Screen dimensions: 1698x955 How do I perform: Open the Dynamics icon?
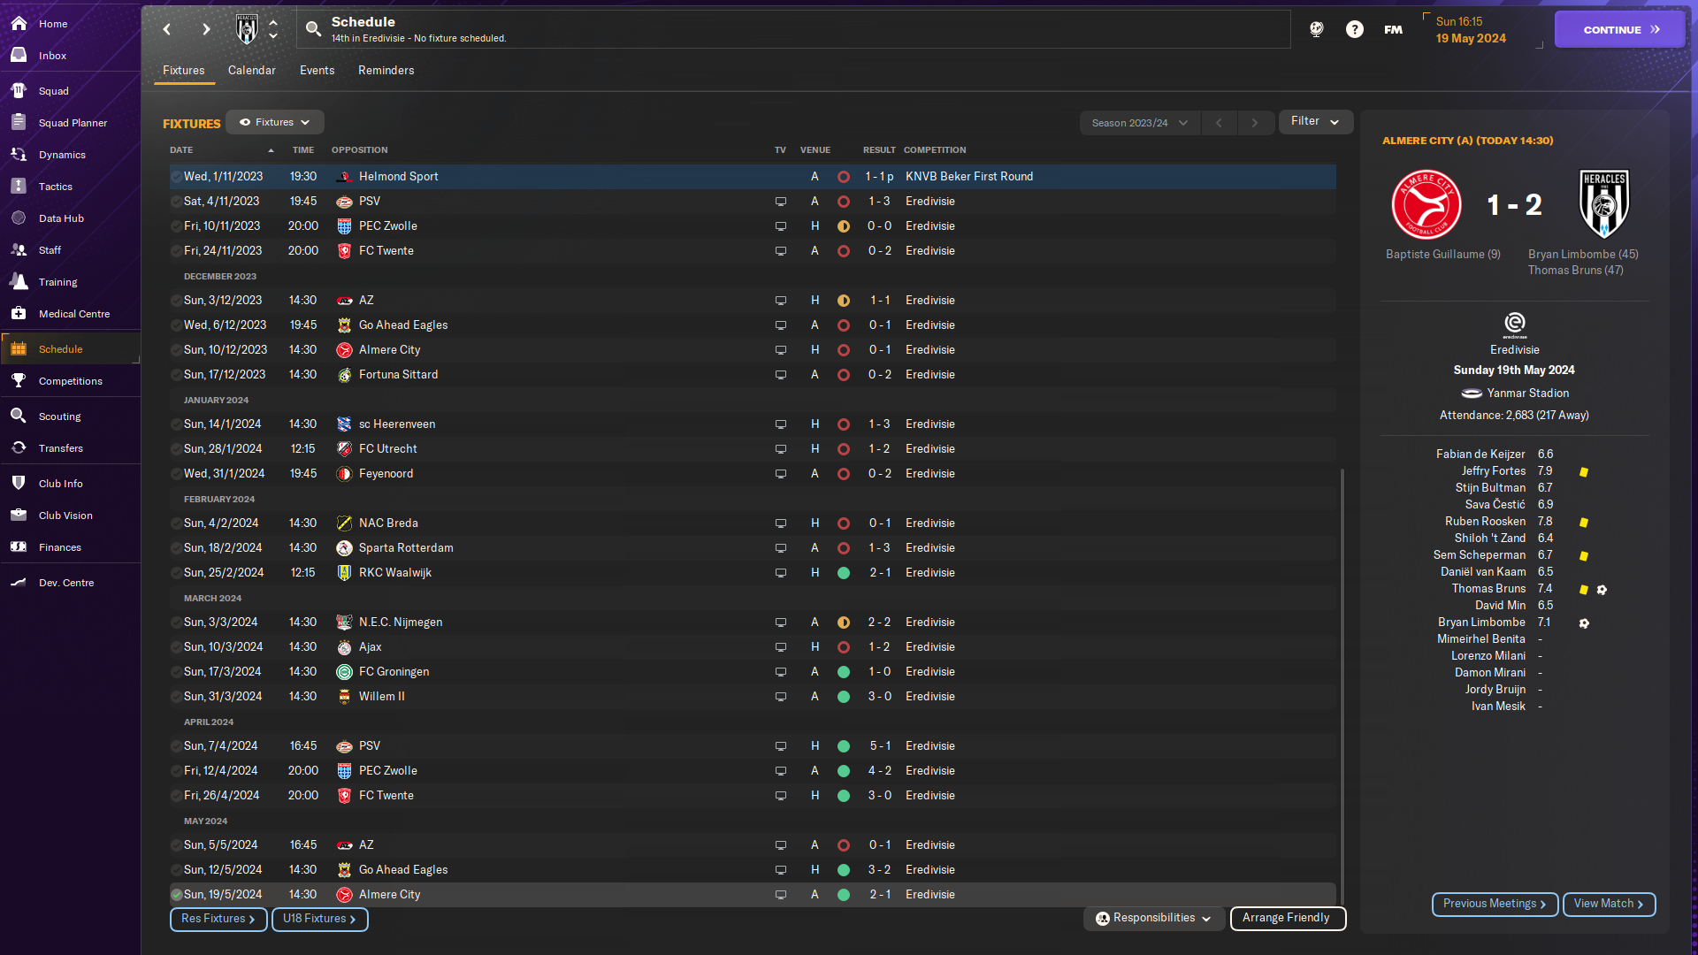pyautogui.click(x=19, y=155)
